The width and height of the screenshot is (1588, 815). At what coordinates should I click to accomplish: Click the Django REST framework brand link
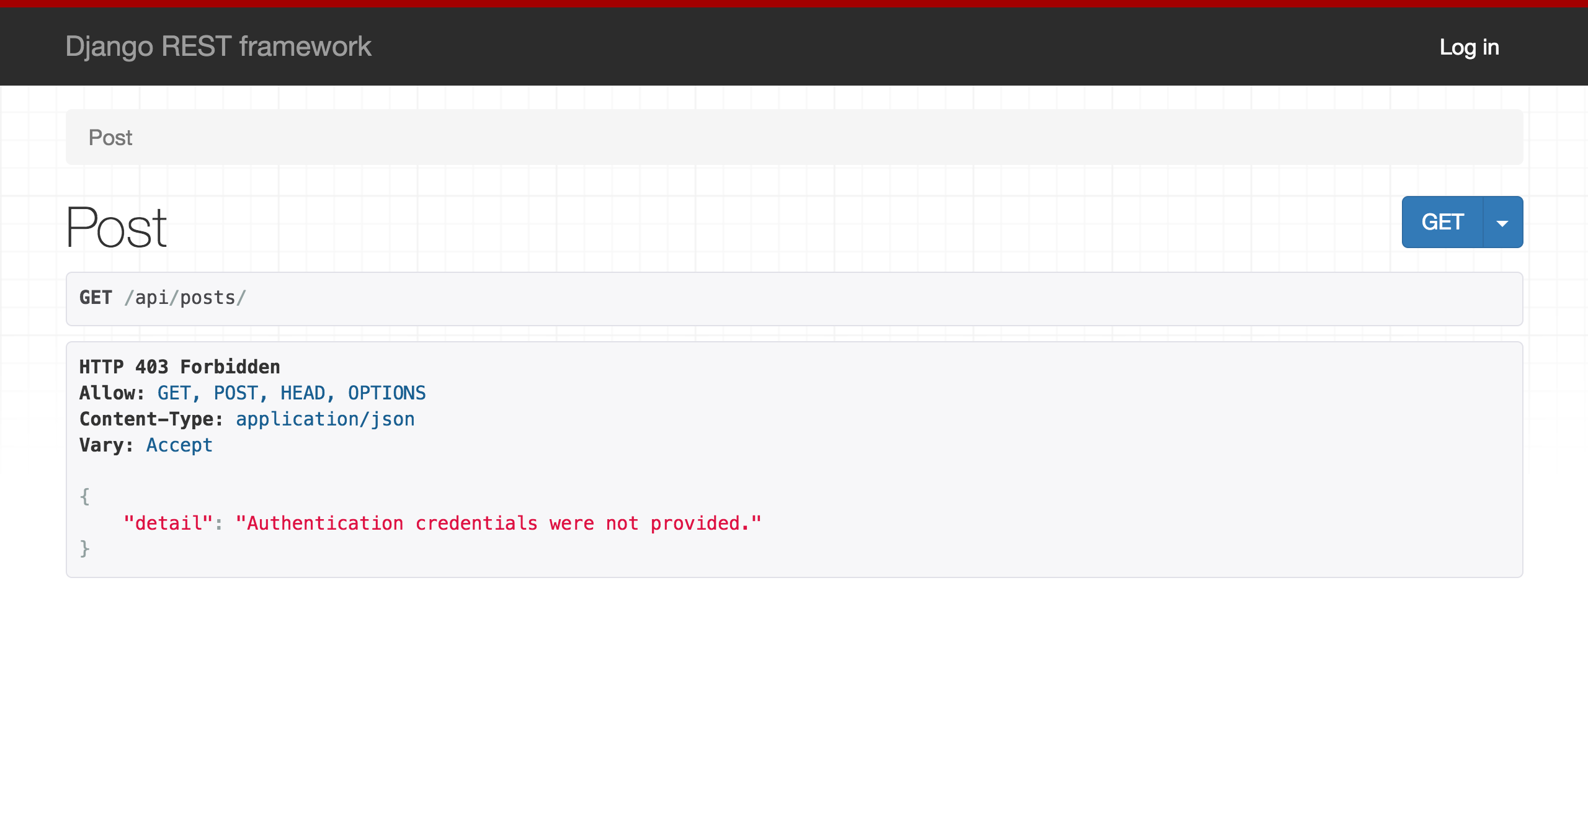pos(218,47)
